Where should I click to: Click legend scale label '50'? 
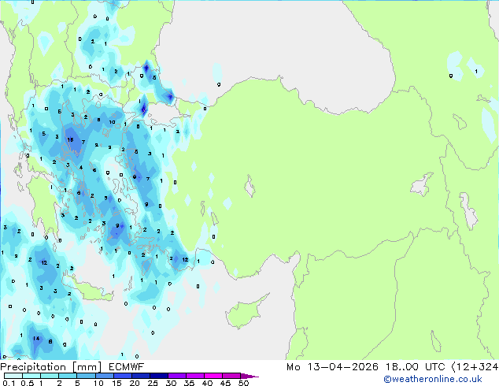[243, 383]
